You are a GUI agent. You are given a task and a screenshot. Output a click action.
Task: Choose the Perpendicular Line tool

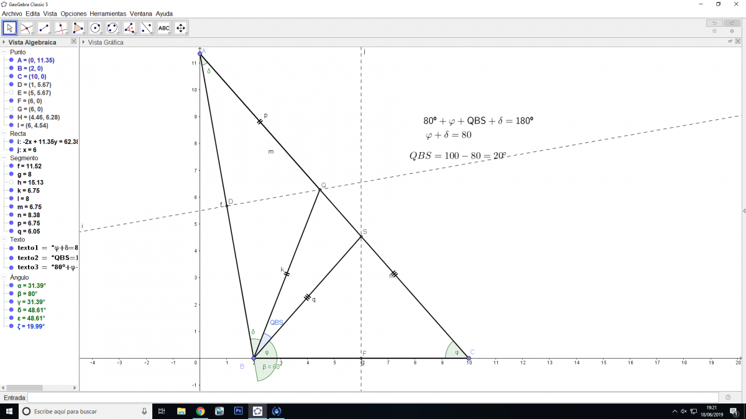coord(61,28)
